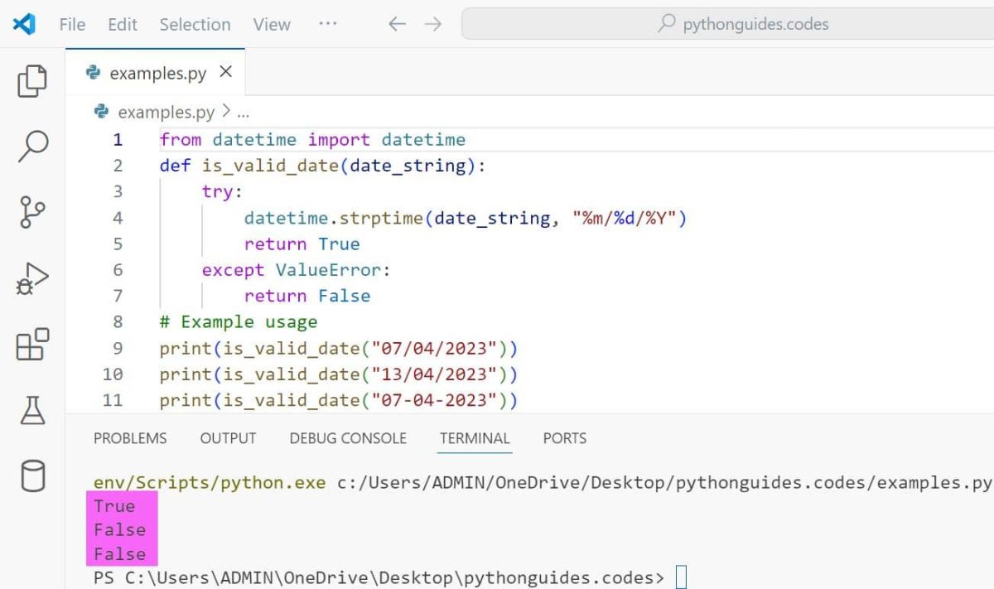Click examples.py in the breadcrumb
The image size is (994, 589).
click(166, 112)
